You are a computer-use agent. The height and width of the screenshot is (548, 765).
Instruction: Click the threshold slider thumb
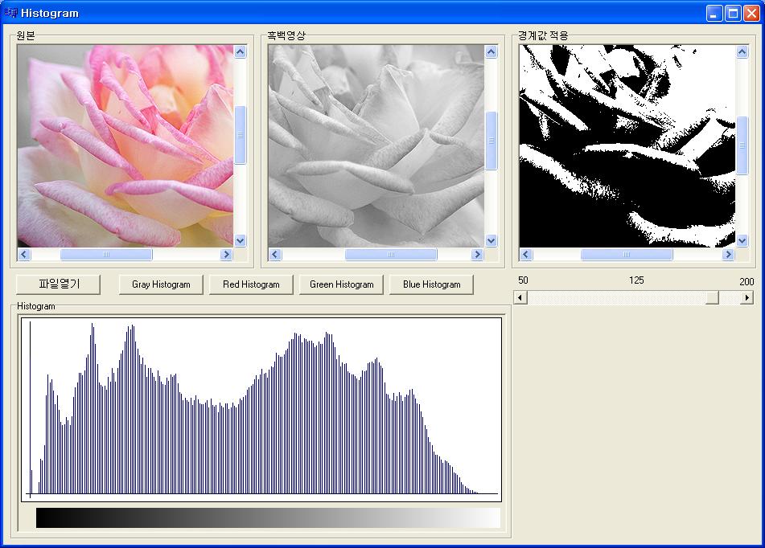coord(712,298)
